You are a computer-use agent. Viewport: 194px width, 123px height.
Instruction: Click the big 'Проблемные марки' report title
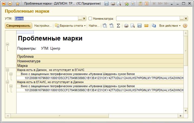coord(50,38)
